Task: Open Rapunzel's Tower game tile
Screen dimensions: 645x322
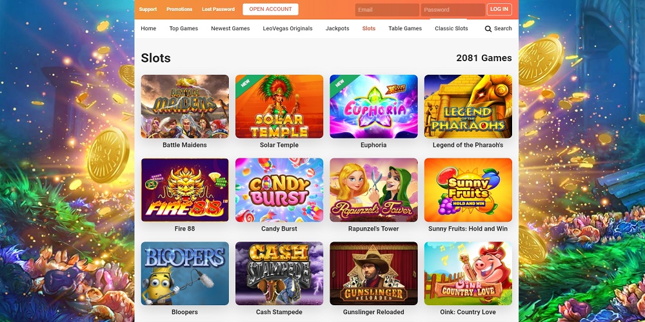Action: (x=373, y=190)
